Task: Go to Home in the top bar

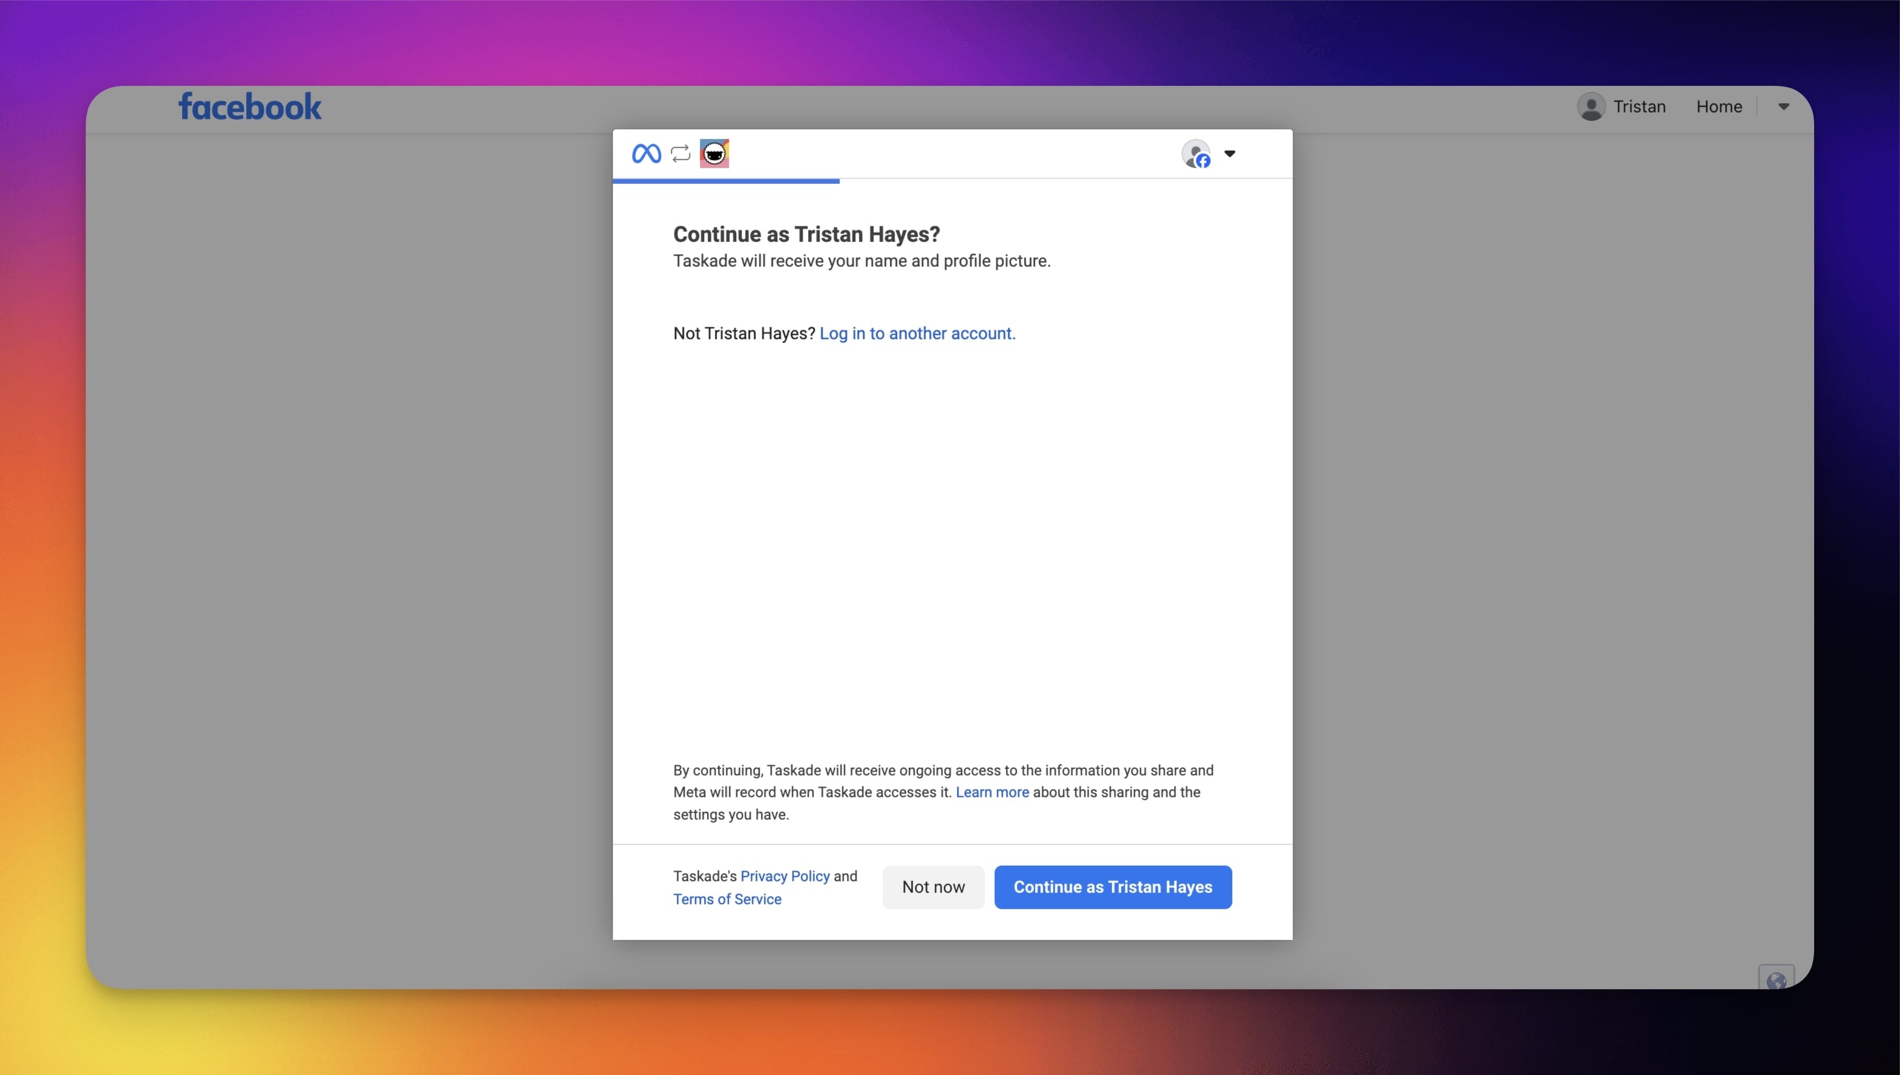Action: tap(1719, 107)
